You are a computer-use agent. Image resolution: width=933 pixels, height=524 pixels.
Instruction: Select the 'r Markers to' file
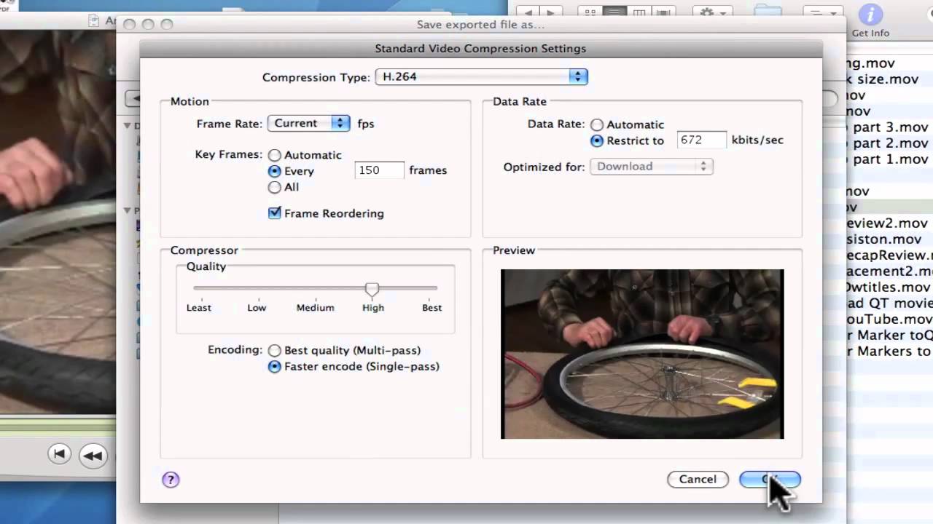click(889, 352)
